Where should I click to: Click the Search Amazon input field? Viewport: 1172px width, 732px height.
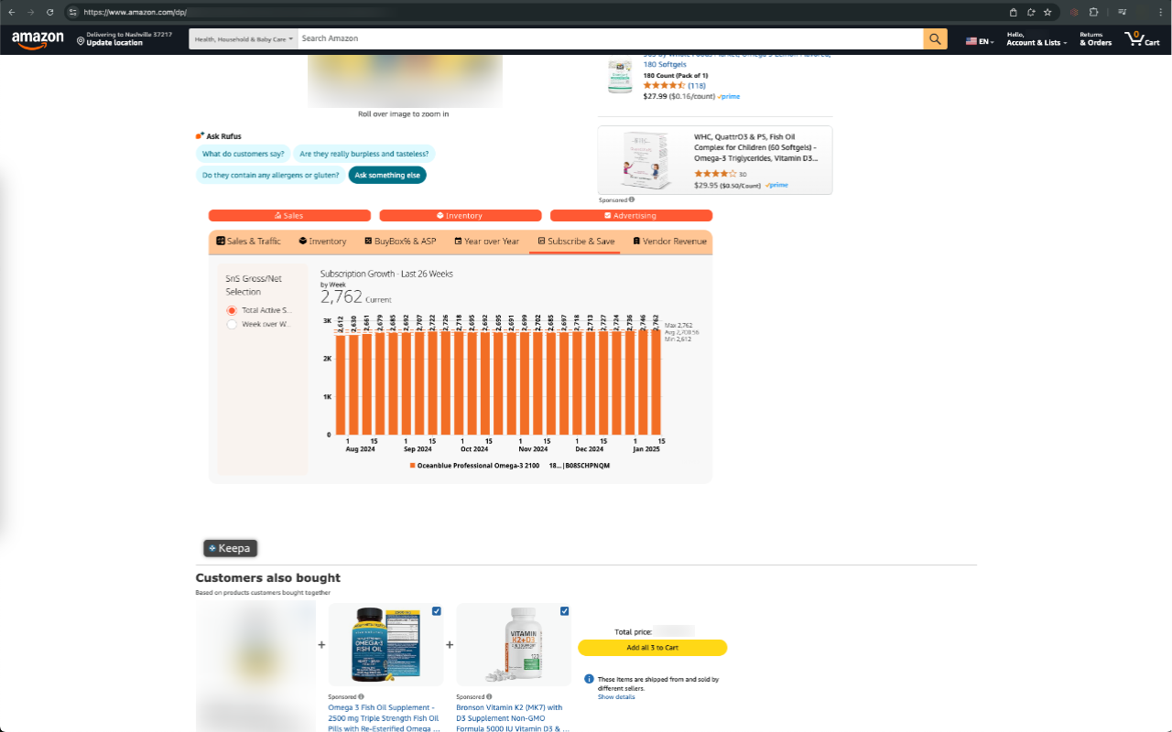pyautogui.click(x=610, y=39)
